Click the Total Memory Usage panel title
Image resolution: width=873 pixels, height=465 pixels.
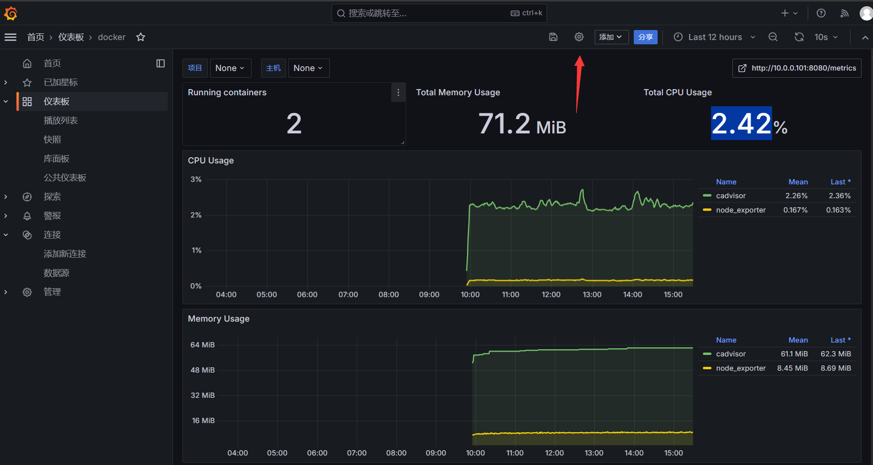click(x=458, y=92)
